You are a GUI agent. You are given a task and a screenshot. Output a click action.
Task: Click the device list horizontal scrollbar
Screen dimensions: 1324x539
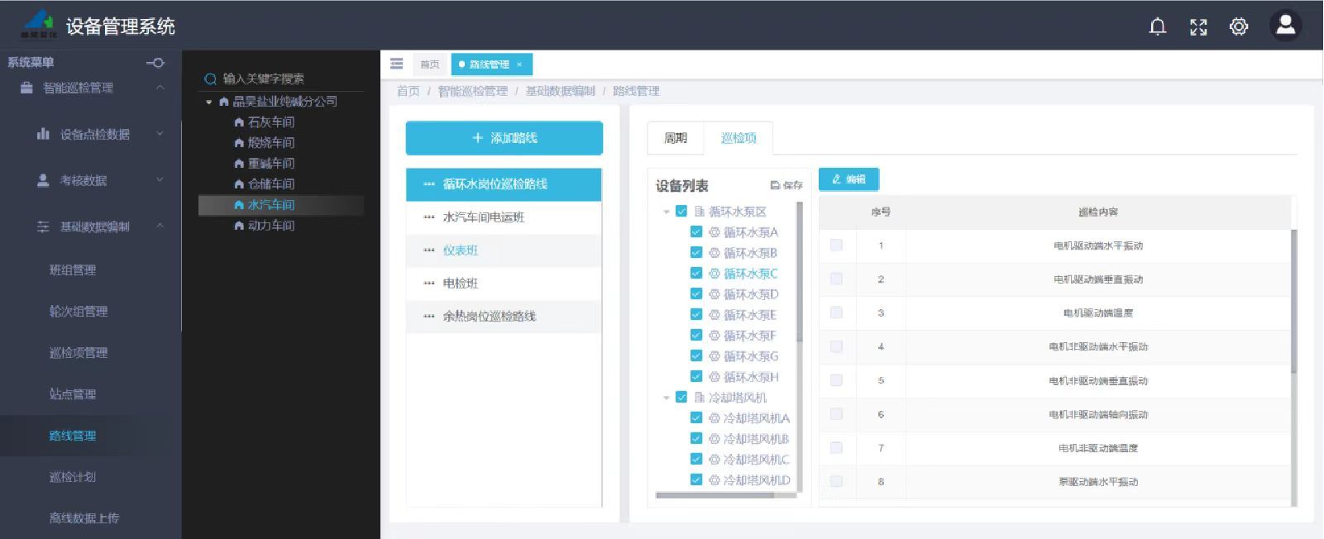click(x=715, y=495)
